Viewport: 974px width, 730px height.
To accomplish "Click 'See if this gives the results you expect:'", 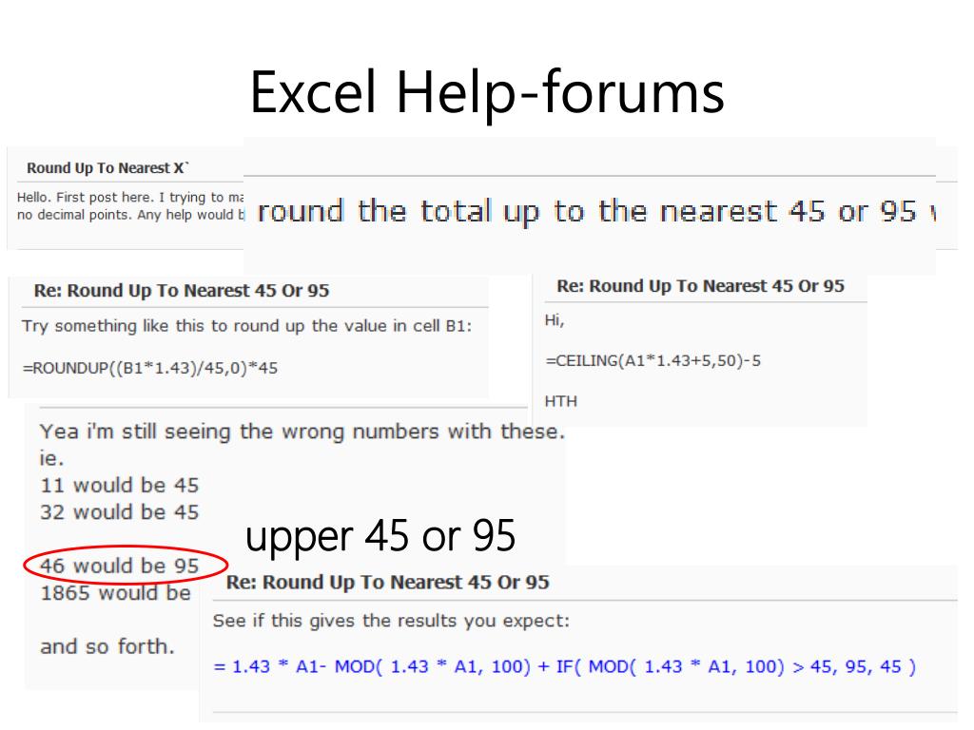I will point(391,621).
